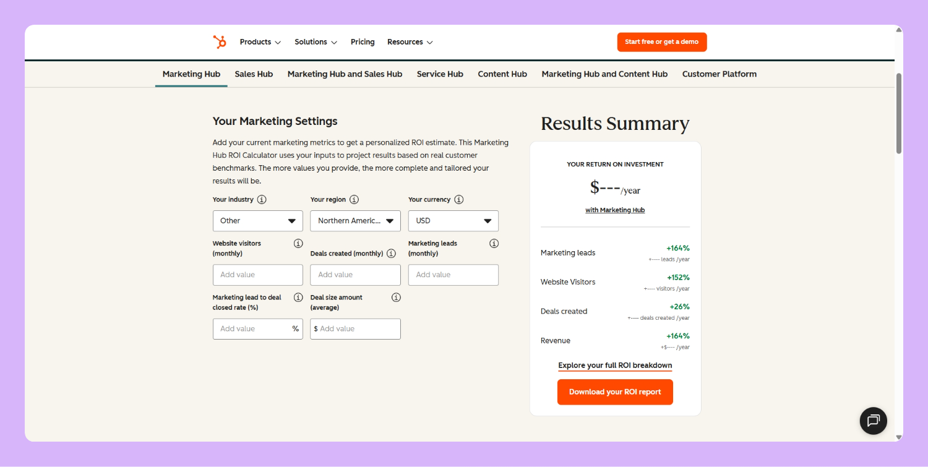This screenshot has width=928, height=467.
Task: Click info icon beside Your region
Action: [x=354, y=200]
